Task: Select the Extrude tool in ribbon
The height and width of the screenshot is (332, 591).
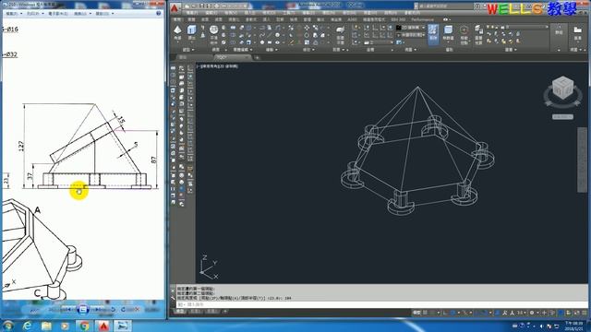Action: click(191, 32)
